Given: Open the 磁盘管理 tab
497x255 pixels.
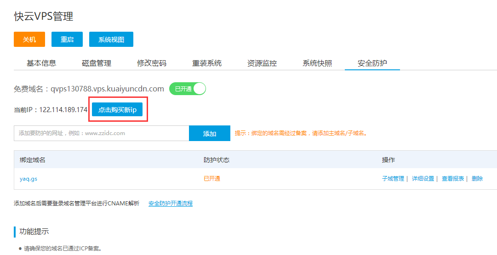Looking at the screenshot, I should coord(97,63).
